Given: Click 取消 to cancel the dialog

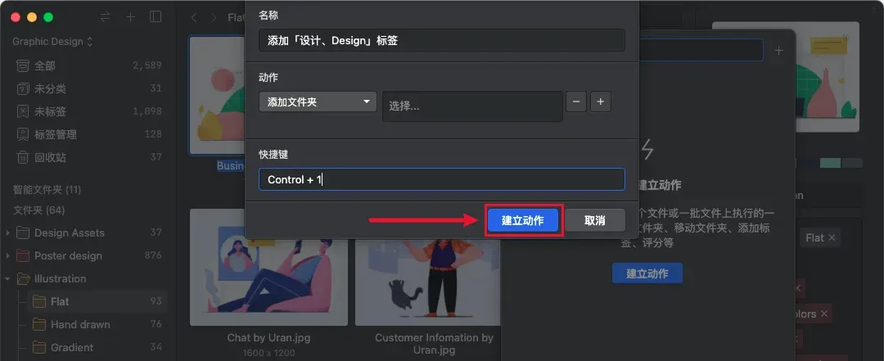Looking at the screenshot, I should pos(595,220).
